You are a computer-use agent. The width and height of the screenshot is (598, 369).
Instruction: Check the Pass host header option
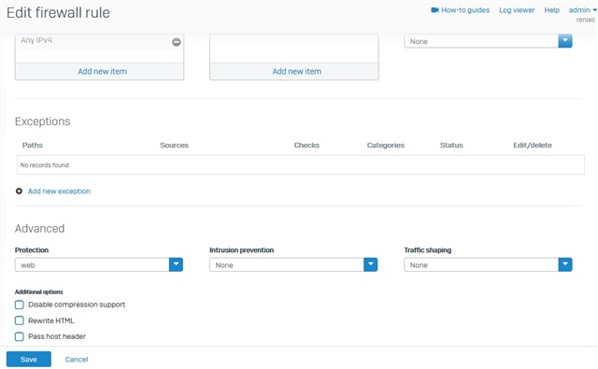20,336
